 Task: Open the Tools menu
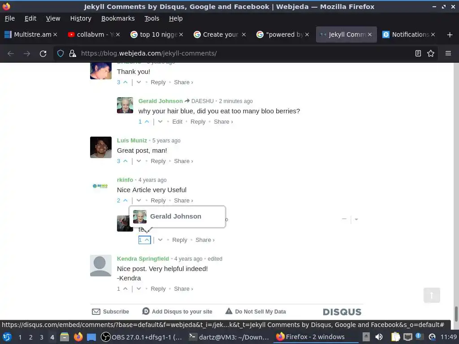pos(152,18)
